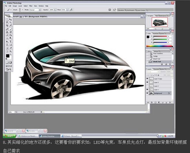Select the Dodge tool
The width and height of the screenshot is (190, 153).
pyautogui.click(x=11, y=38)
